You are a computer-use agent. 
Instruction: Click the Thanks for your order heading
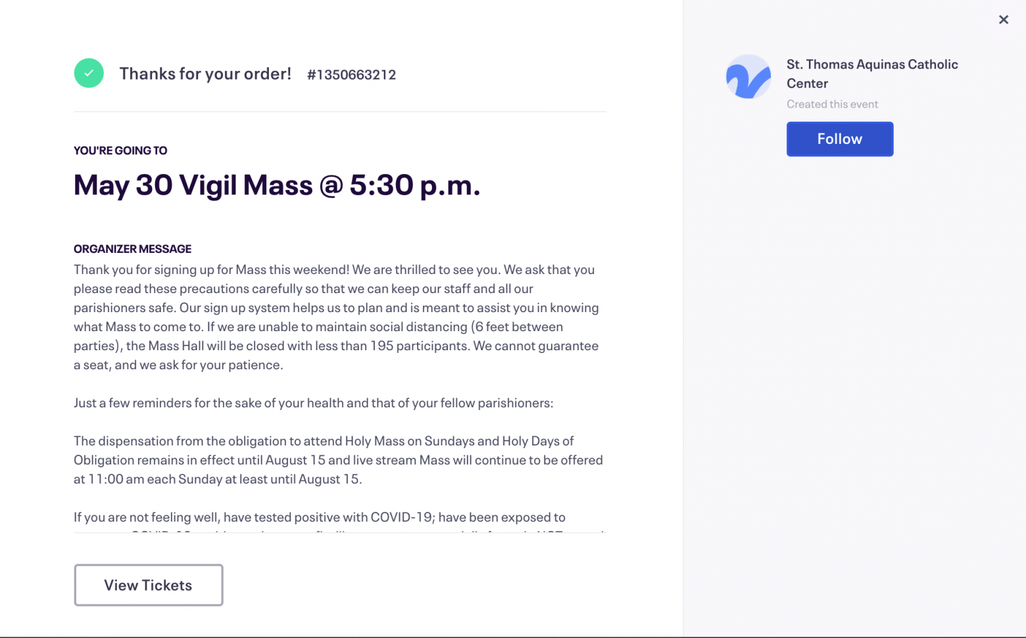click(205, 74)
